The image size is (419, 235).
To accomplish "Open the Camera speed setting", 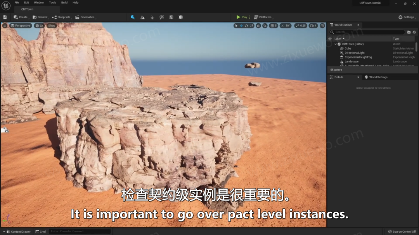I will 313,26.
